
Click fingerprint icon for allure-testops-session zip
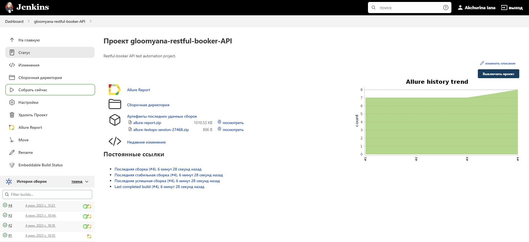[x=219, y=129]
